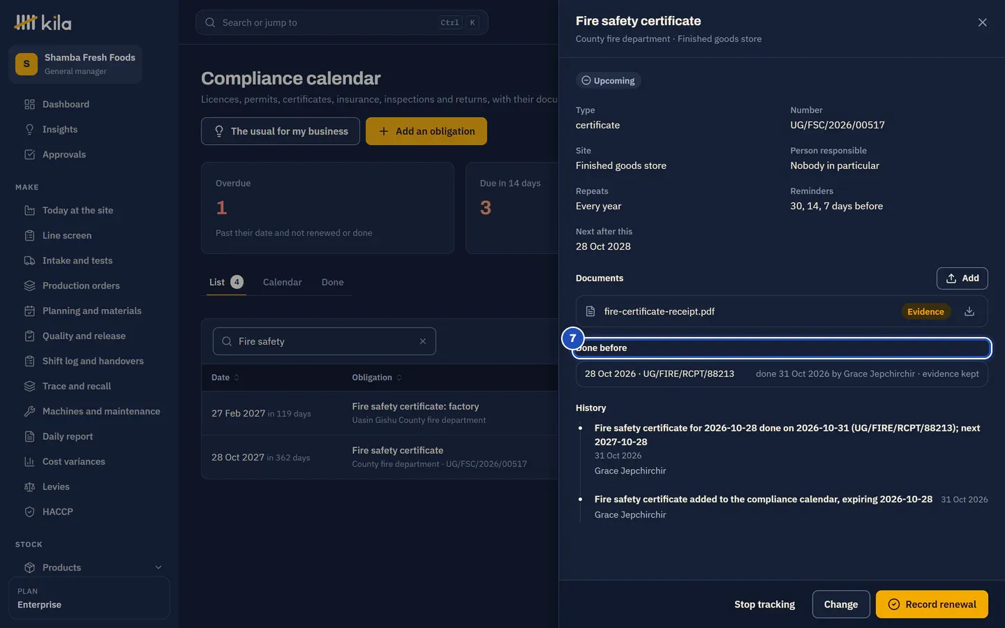Switch to the Done tab

pyautogui.click(x=332, y=282)
